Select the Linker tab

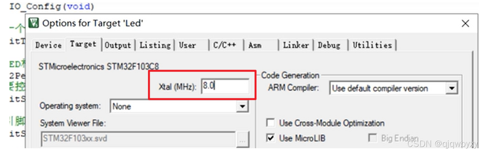pos(296,45)
